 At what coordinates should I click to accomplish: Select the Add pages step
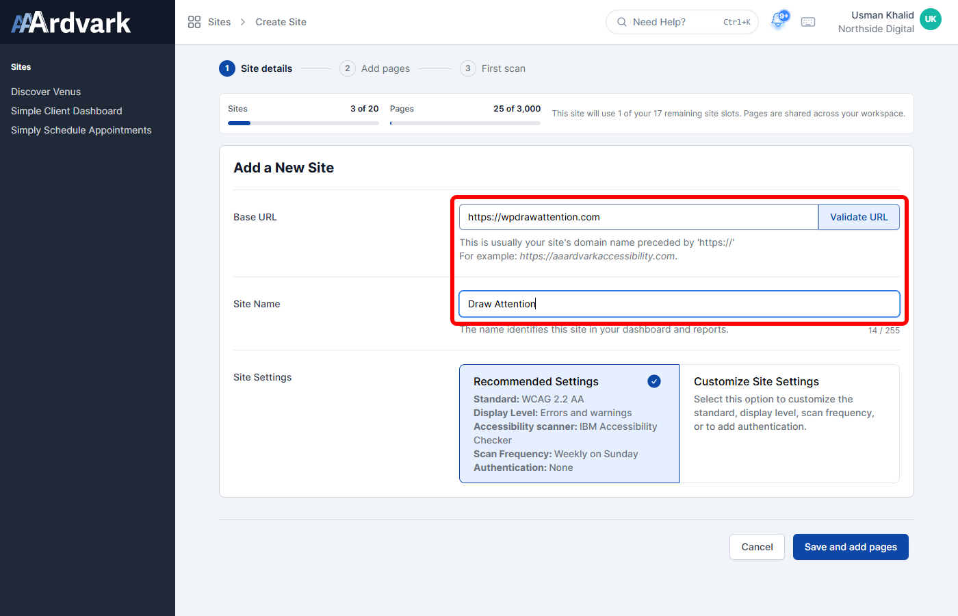click(375, 68)
